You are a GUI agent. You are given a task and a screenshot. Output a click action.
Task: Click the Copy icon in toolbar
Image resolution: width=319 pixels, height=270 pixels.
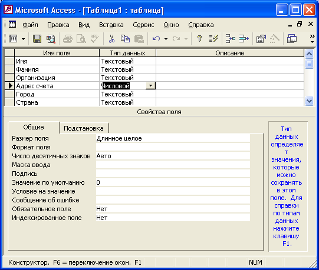coord(125,39)
